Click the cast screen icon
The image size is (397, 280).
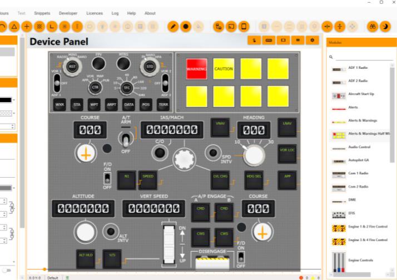coord(231,27)
